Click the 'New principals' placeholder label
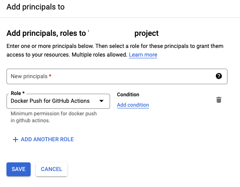 [x=29, y=76]
